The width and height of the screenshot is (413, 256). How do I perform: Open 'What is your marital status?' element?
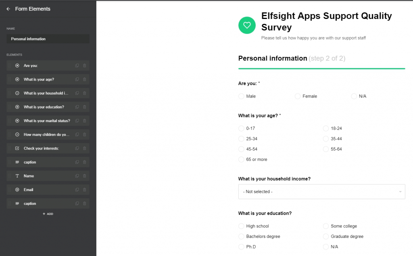point(47,121)
